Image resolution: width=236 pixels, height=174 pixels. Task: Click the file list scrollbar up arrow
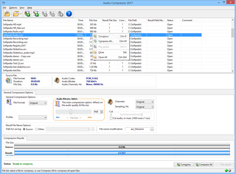pos(232,20)
